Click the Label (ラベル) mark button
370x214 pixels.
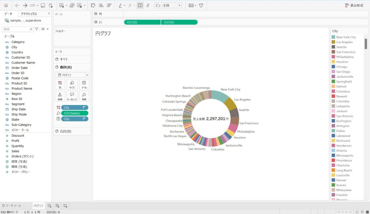(x=84, y=84)
